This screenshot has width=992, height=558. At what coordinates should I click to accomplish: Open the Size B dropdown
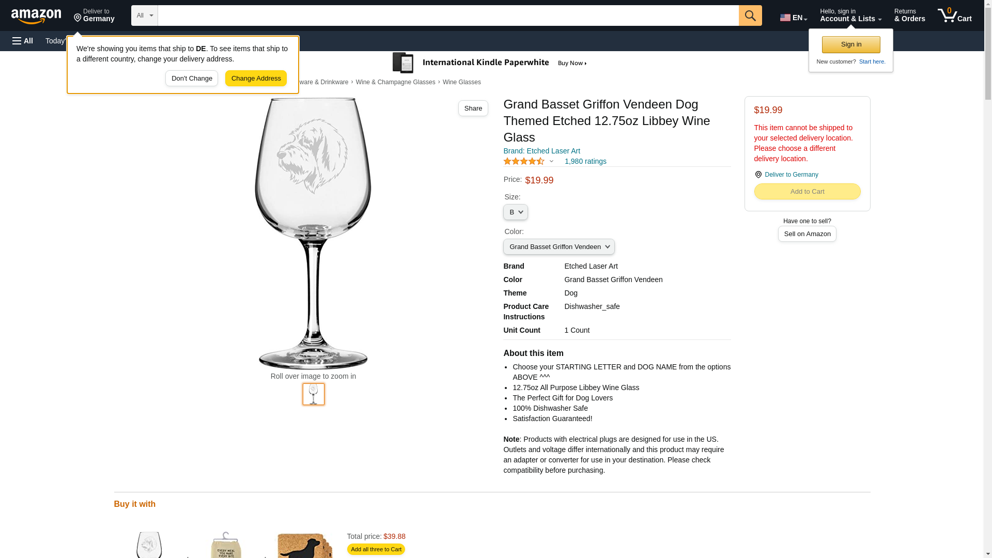[x=516, y=212]
